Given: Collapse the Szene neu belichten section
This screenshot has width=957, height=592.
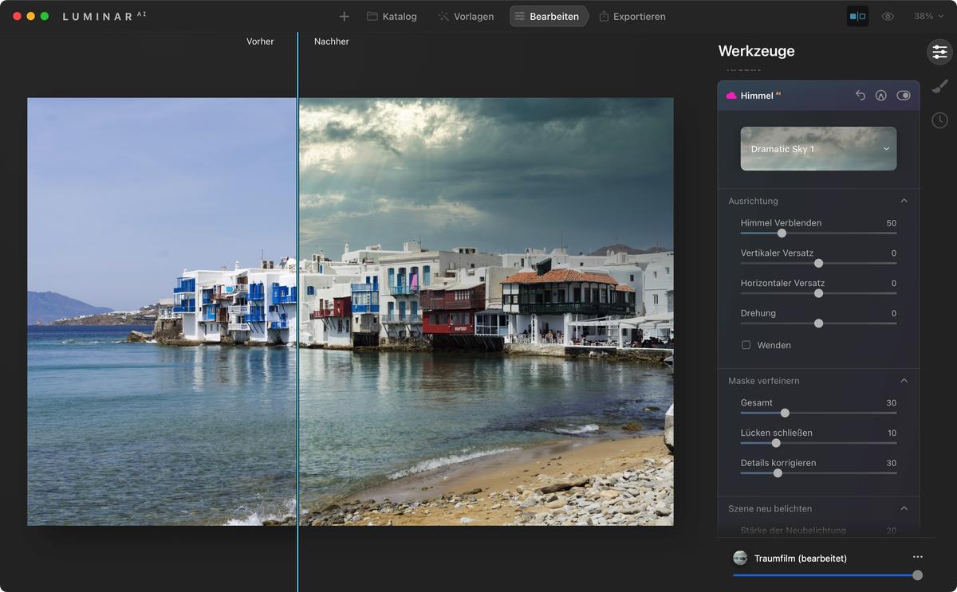Looking at the screenshot, I should (x=904, y=508).
